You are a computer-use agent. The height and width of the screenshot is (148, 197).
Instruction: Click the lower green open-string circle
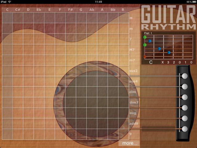pos(145,45)
